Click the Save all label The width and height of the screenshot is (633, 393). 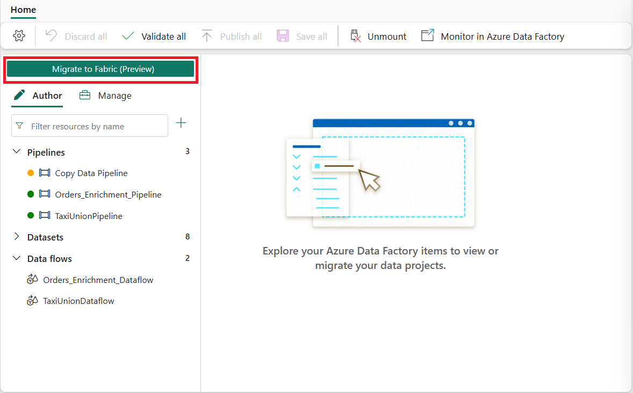[x=312, y=37]
